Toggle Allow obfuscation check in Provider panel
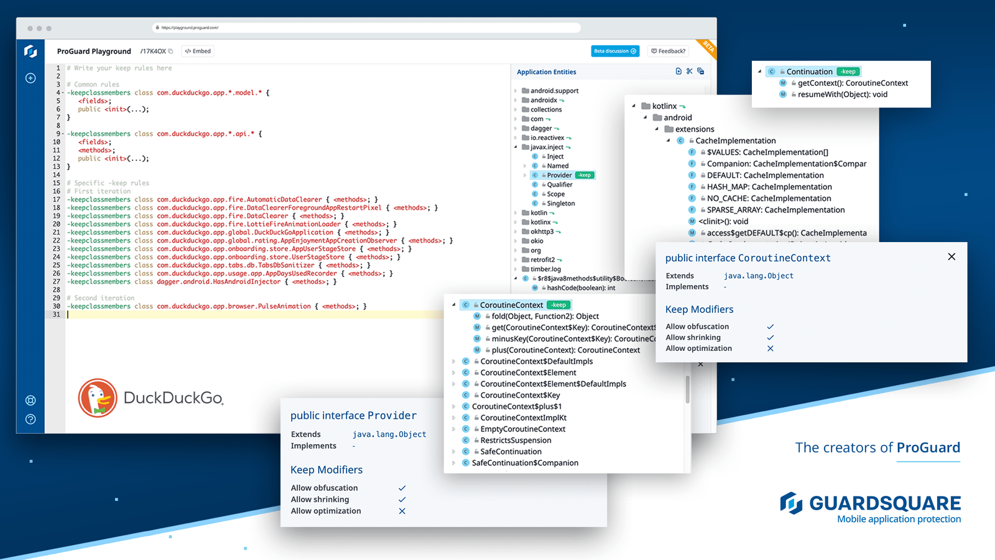 [402, 488]
